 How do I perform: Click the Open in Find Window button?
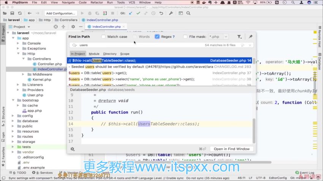click(231, 149)
